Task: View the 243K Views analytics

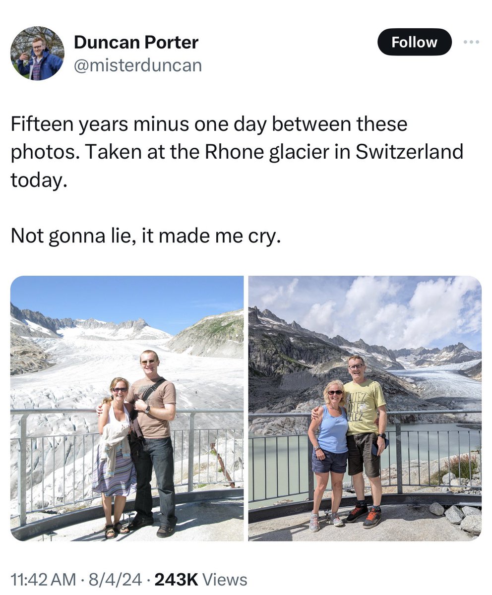Action: 201,579
